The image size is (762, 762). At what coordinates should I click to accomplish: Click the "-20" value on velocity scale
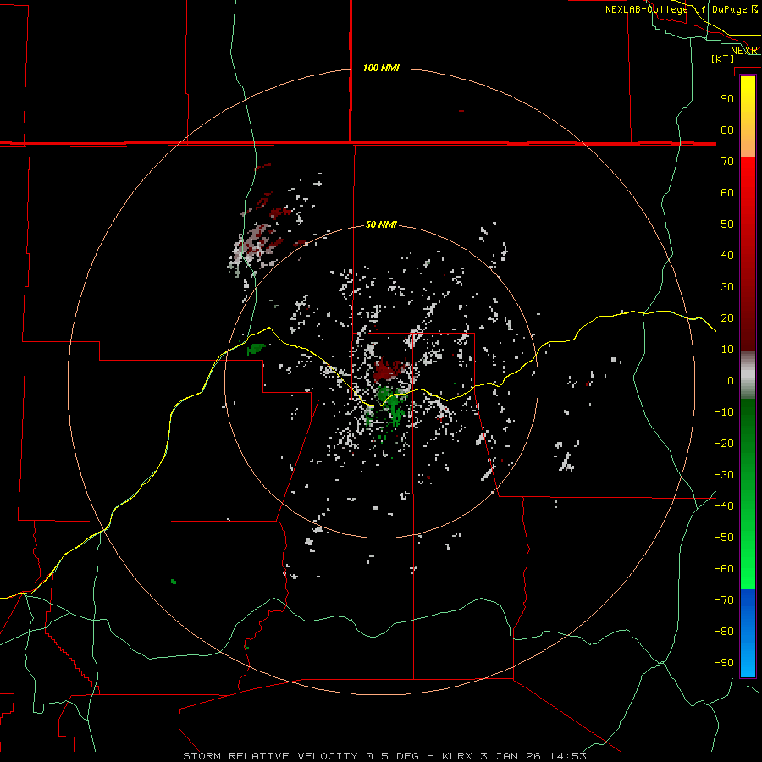click(x=724, y=443)
